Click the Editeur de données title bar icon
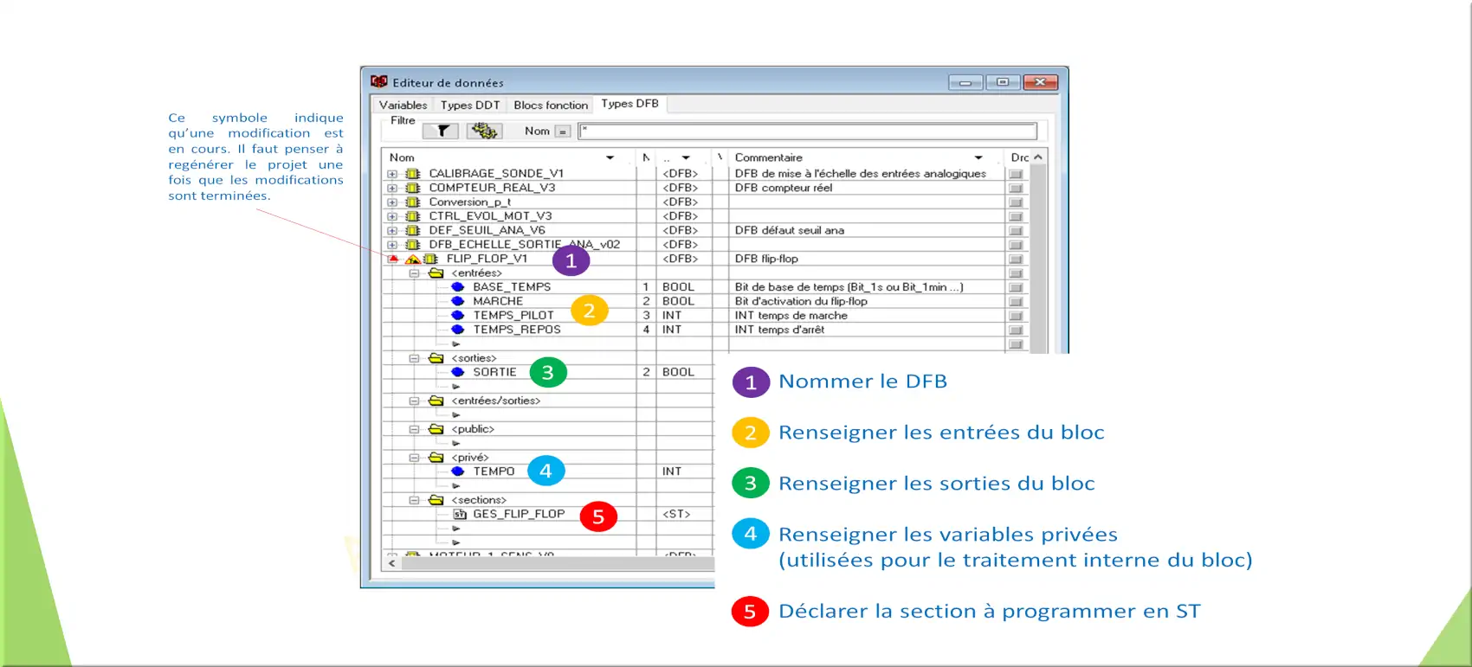The image size is (1472, 667). tap(379, 82)
